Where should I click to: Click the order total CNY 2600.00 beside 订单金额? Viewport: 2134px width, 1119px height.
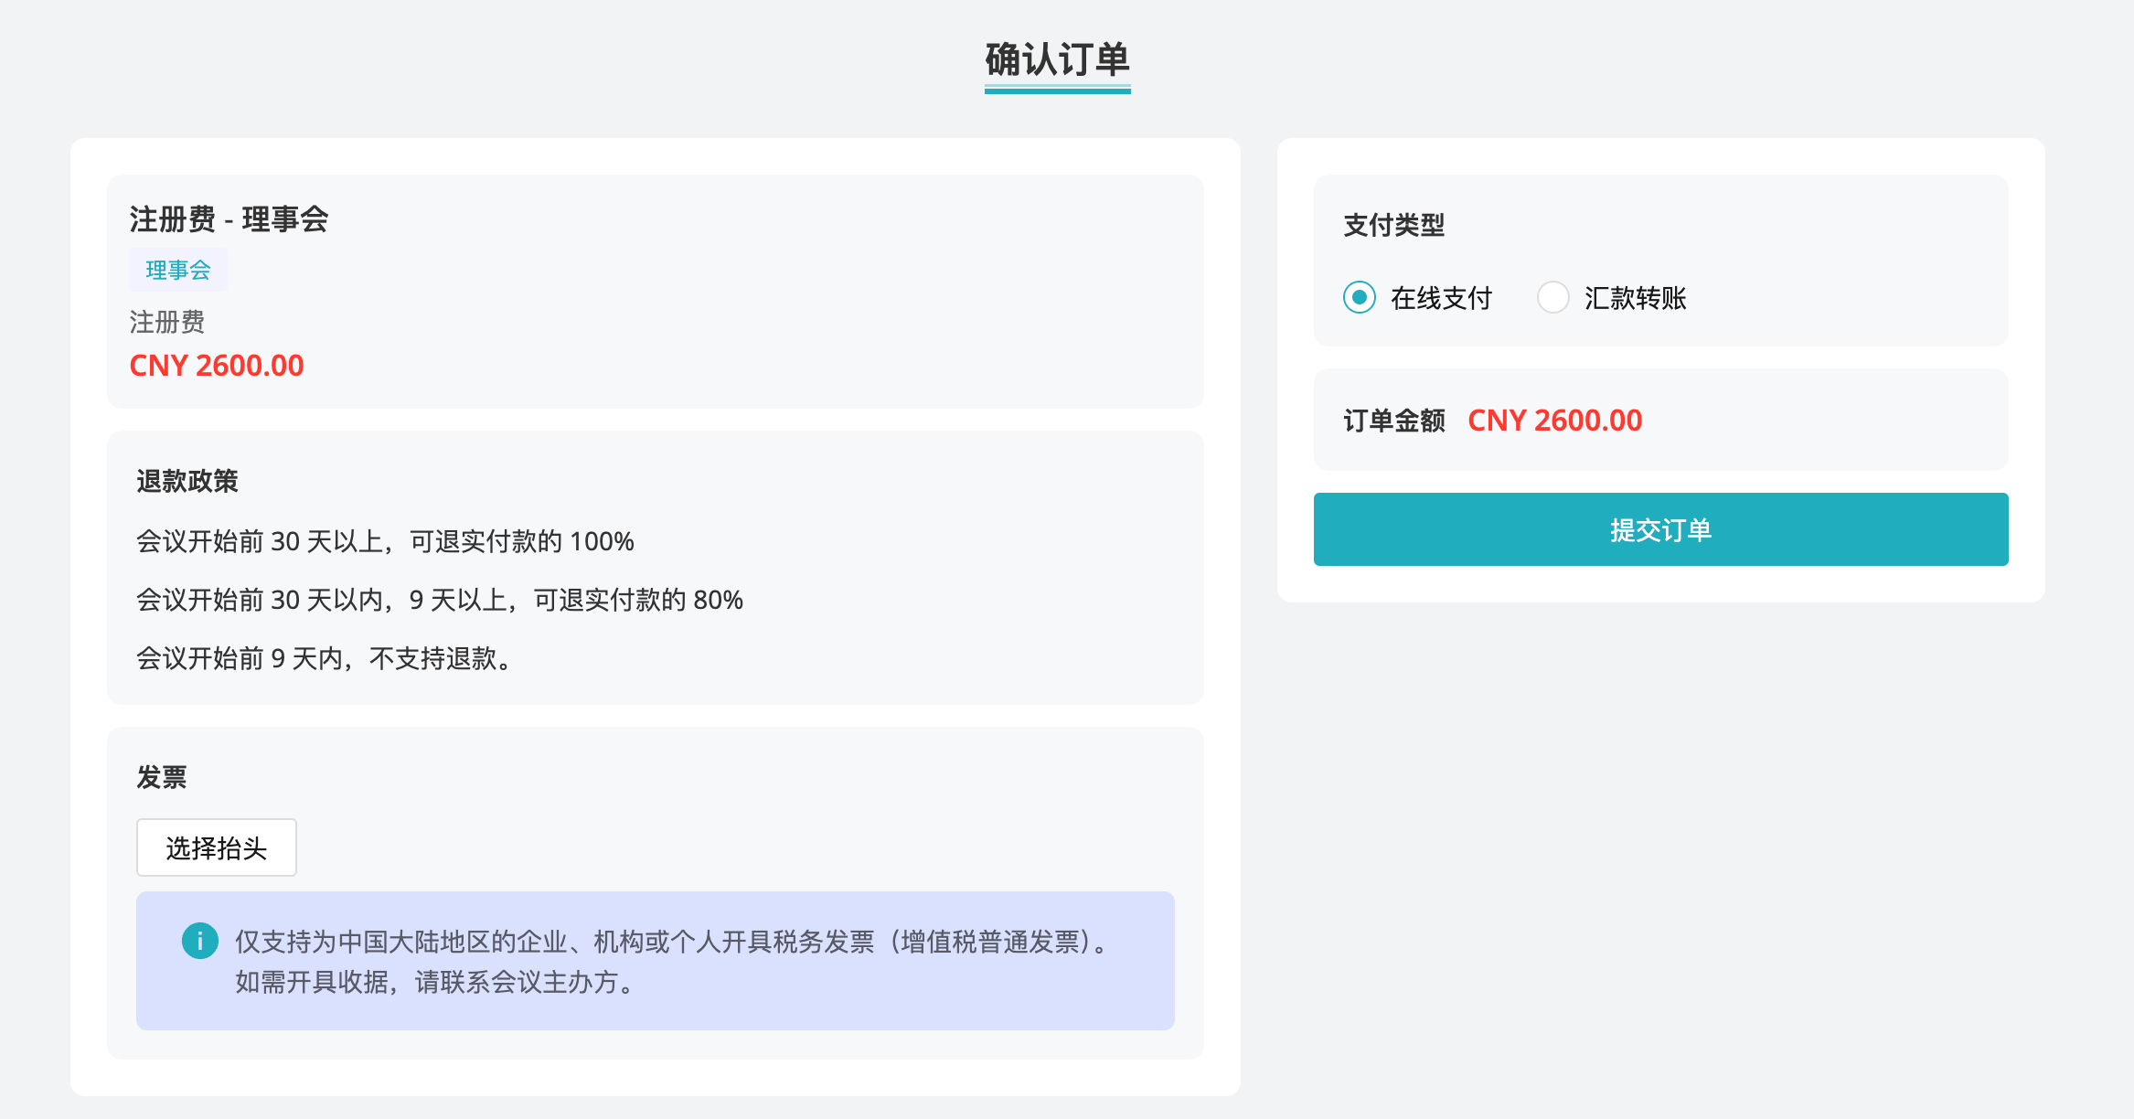coord(1554,421)
